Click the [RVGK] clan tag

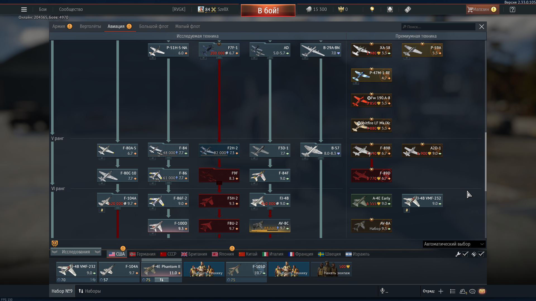179,9
